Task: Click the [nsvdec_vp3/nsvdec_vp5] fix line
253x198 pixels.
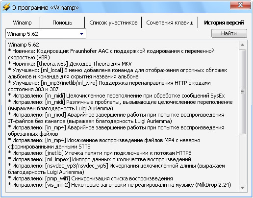Action: 116,166
